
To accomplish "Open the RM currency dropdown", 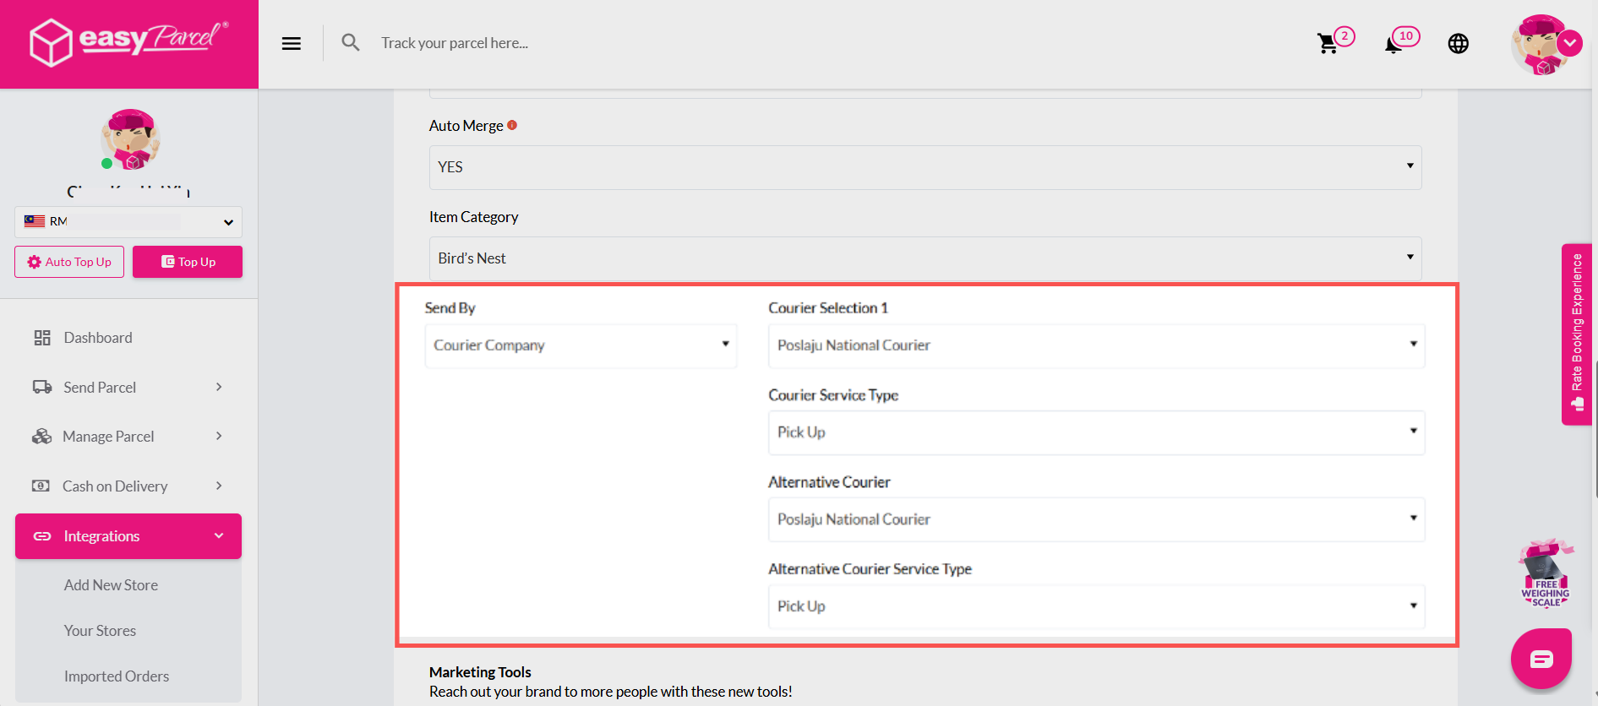I will 128,222.
